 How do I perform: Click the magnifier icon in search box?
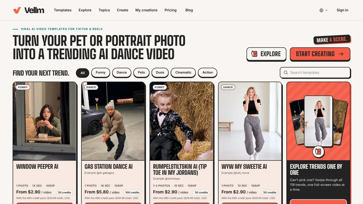[x=286, y=73]
